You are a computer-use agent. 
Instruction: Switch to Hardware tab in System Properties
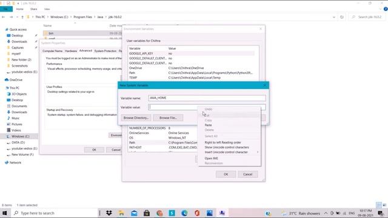point(71,51)
